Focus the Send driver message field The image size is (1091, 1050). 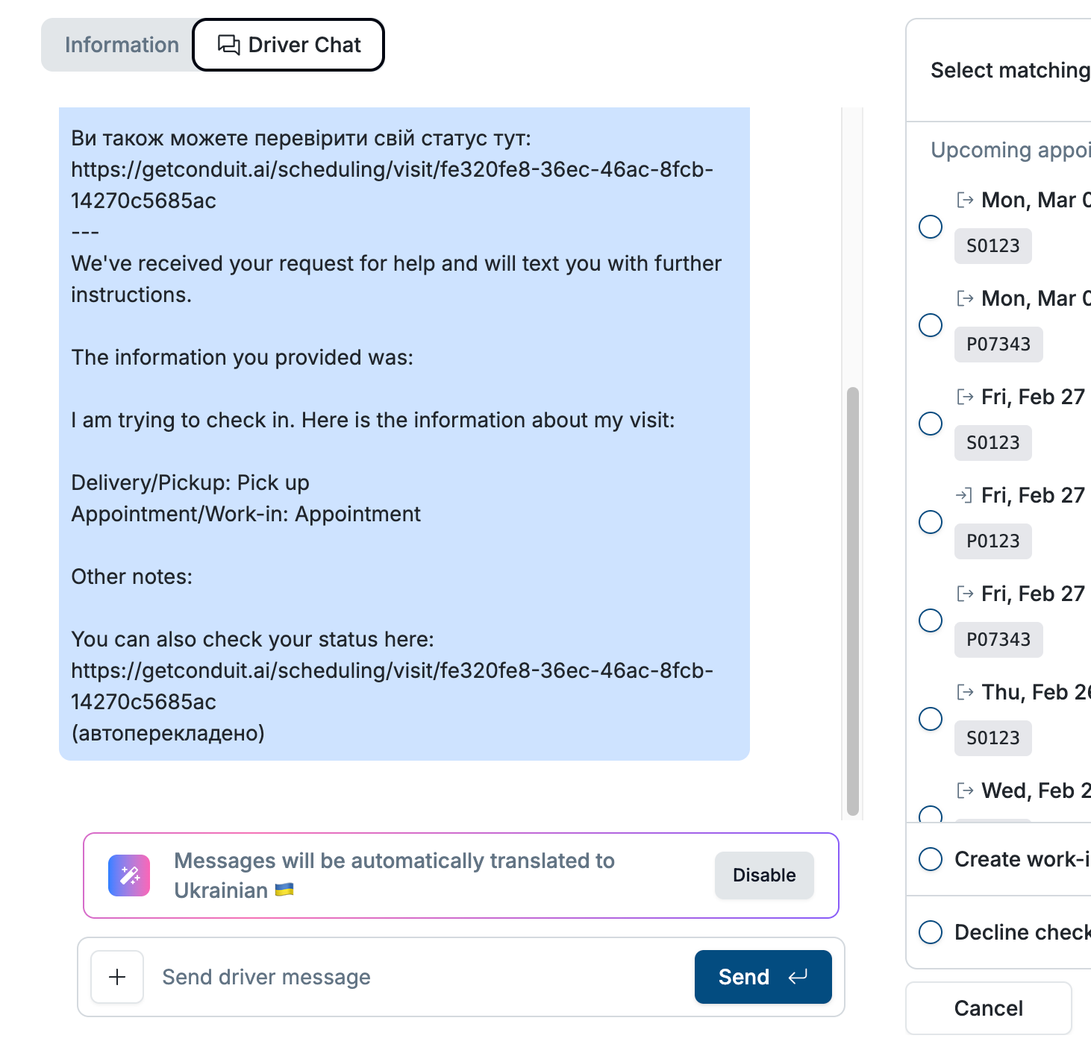pos(418,977)
